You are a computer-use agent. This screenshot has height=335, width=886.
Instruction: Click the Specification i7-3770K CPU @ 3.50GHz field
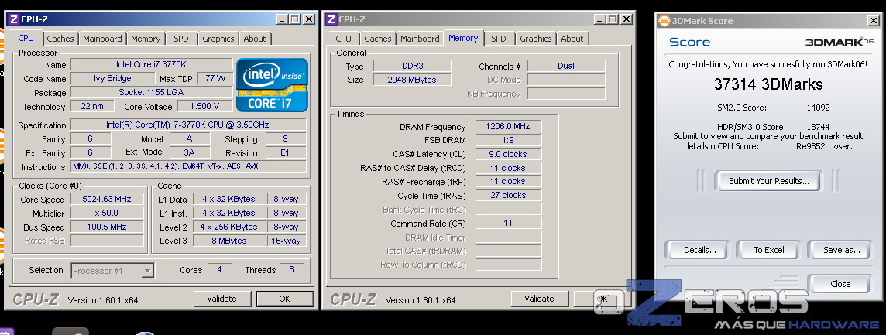[189, 125]
